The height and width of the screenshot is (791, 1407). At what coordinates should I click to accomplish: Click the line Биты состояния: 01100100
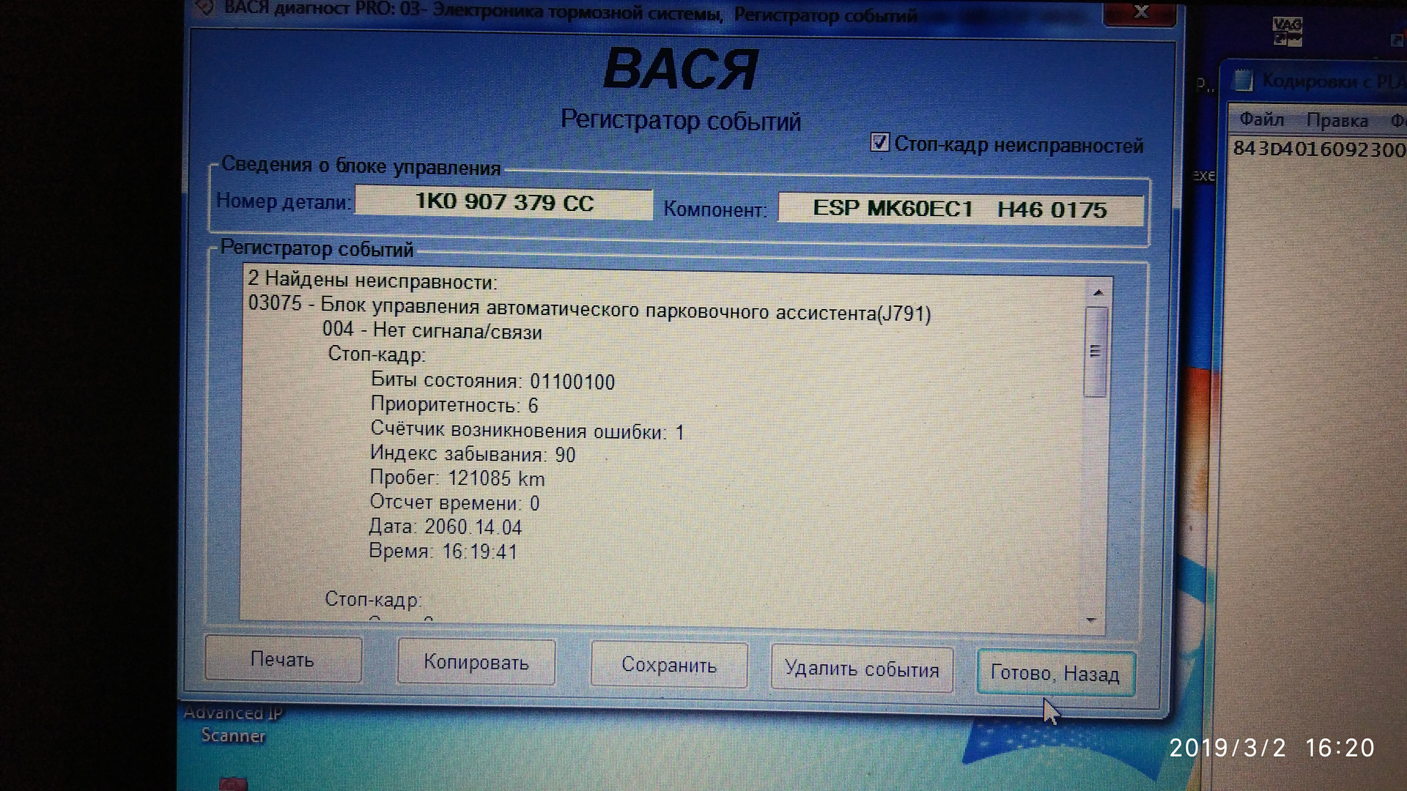click(492, 381)
